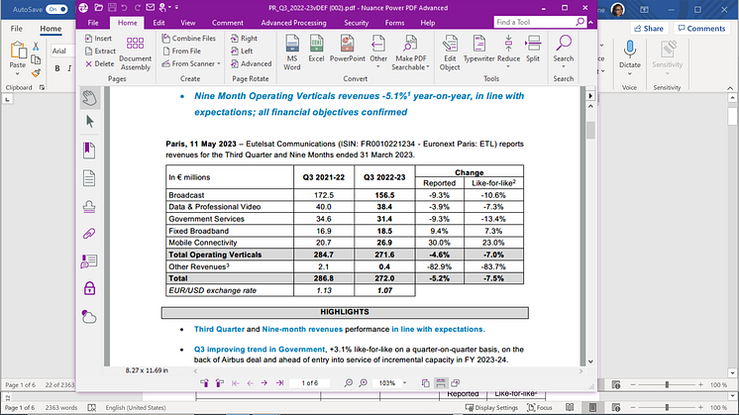Open the Pages panel in the sidebar

[89, 178]
